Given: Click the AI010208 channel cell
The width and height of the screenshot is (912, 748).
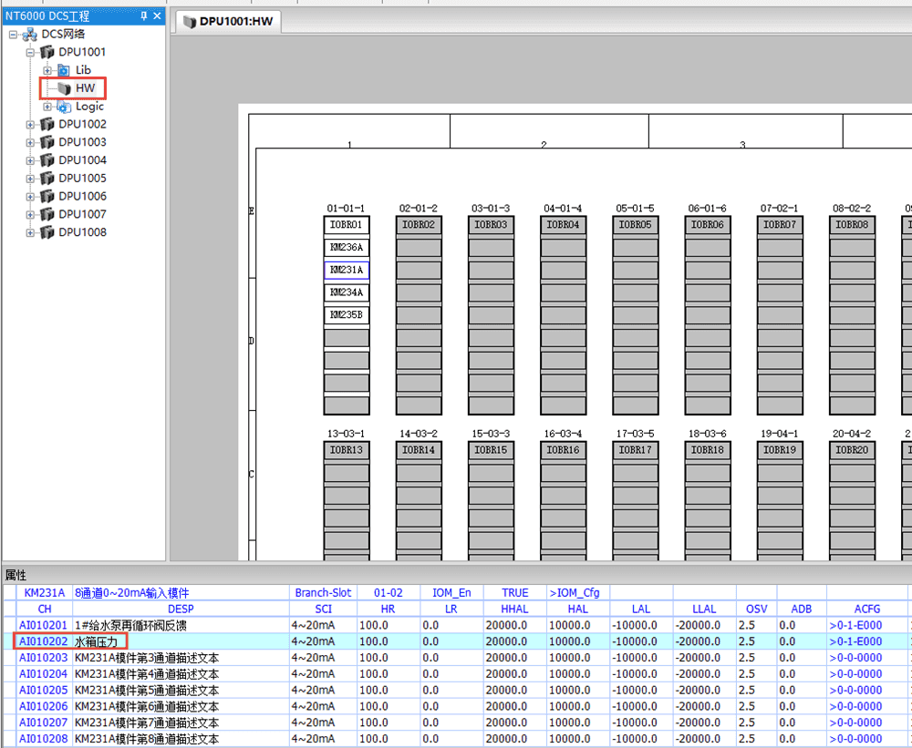Looking at the screenshot, I should pyautogui.click(x=44, y=739).
